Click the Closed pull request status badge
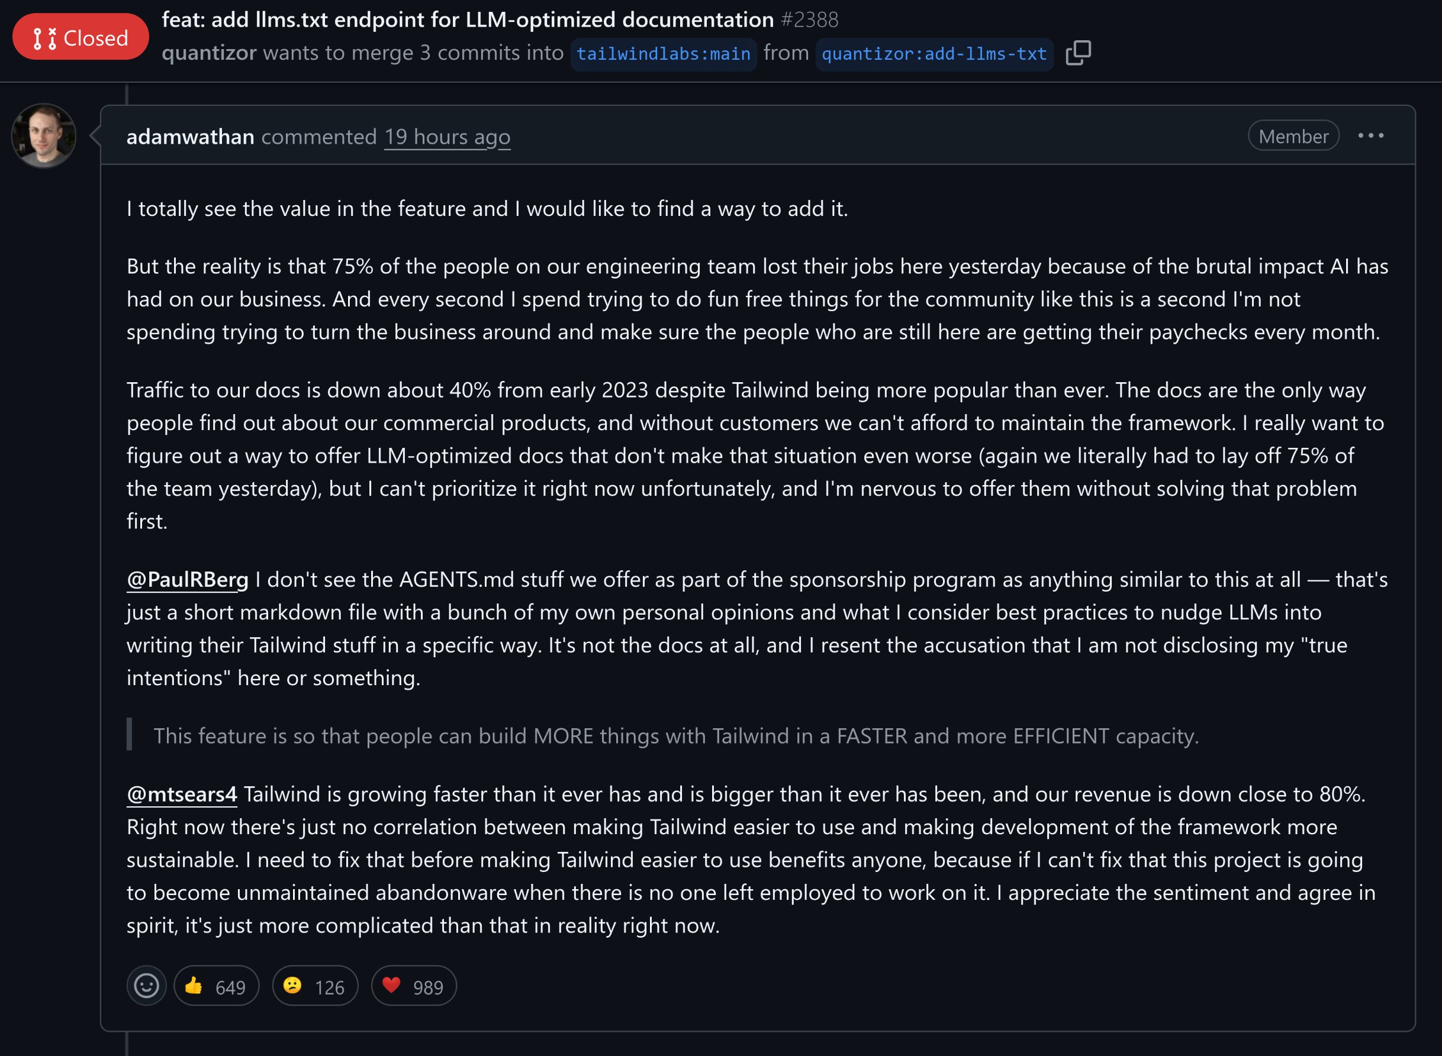The image size is (1442, 1056). tap(81, 38)
